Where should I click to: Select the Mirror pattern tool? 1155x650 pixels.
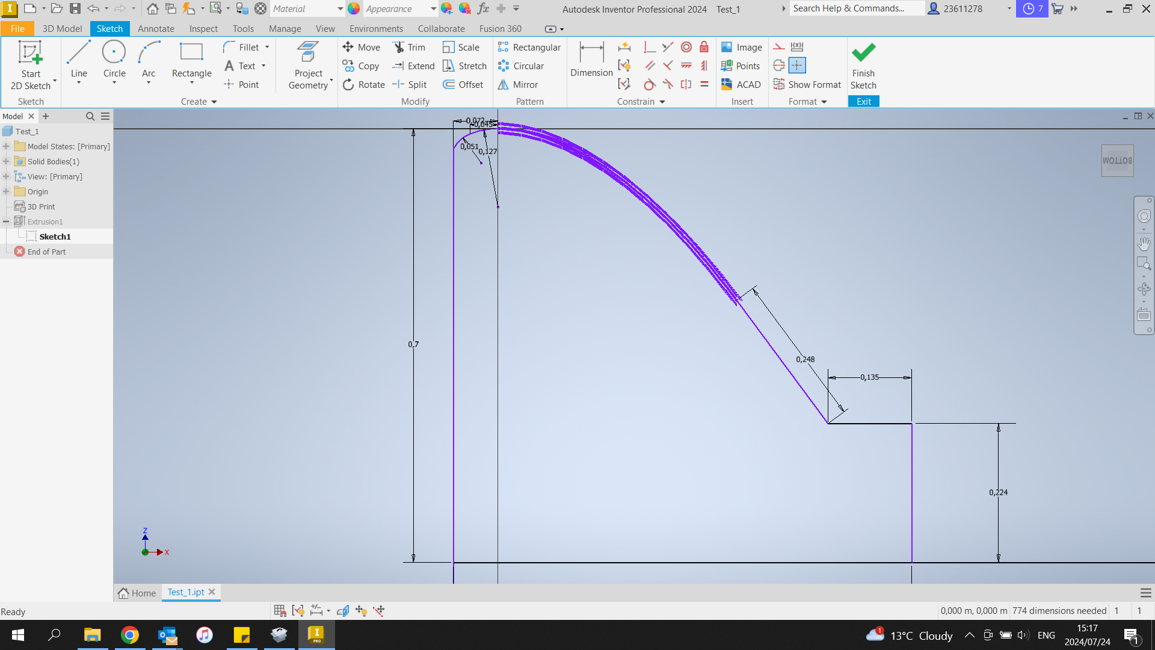tap(518, 84)
